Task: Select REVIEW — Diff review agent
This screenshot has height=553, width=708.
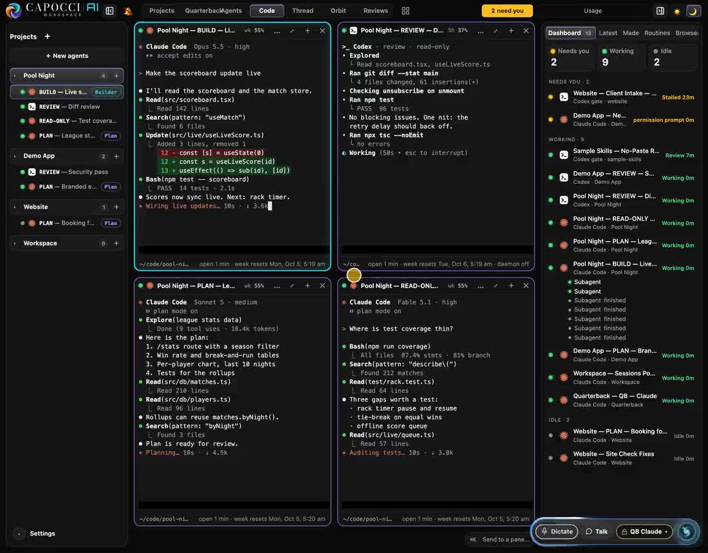Action: point(67,107)
